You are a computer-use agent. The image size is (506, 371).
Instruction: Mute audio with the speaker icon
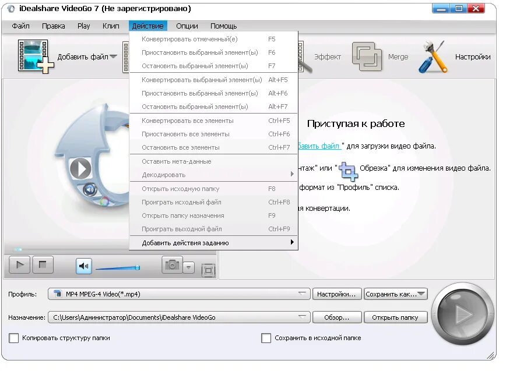[x=84, y=266]
